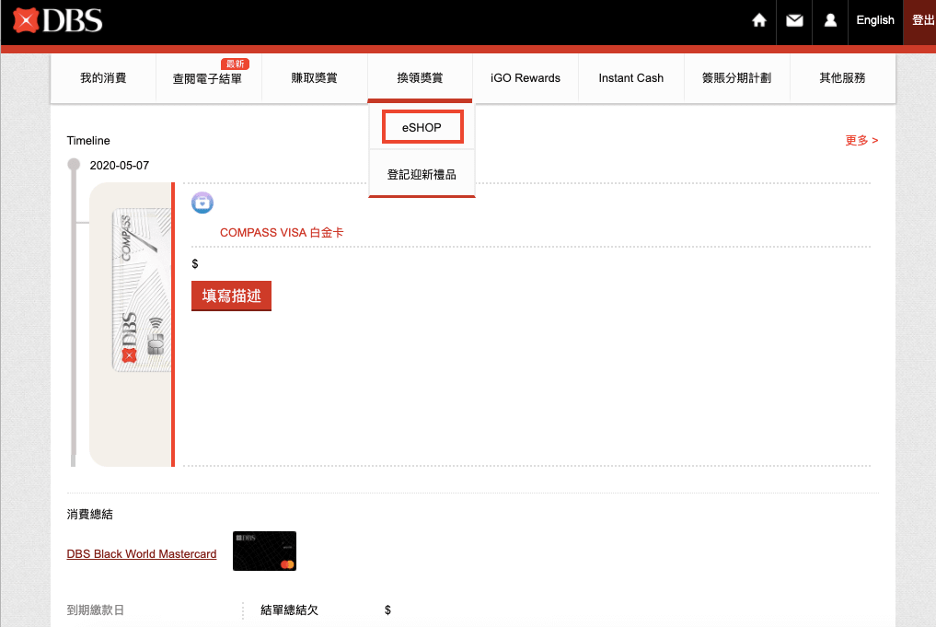Click the DBS logo
The image size is (936, 627).
pos(57,21)
